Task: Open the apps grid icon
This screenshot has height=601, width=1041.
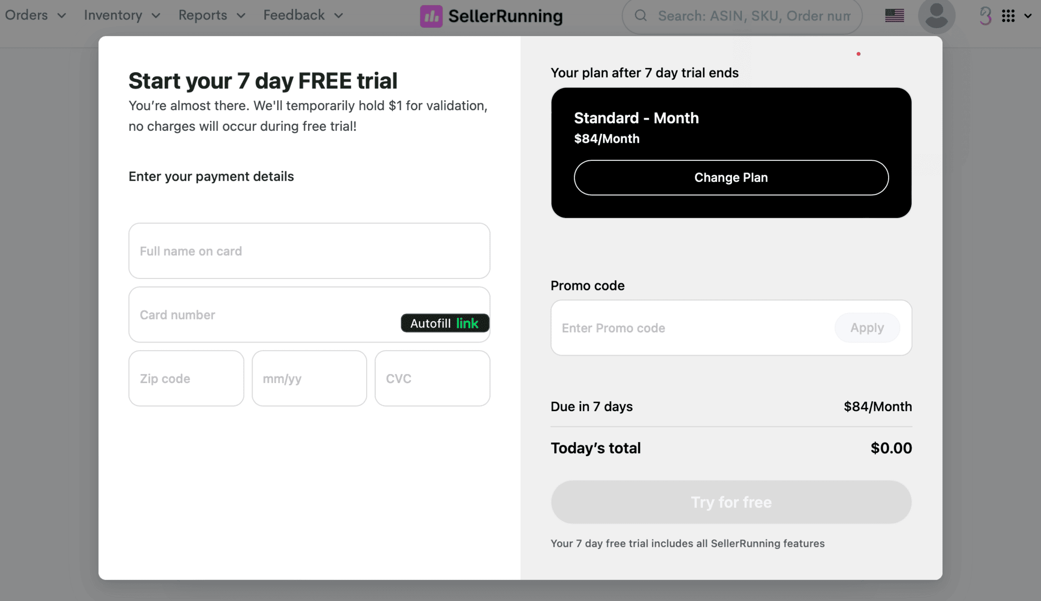Action: (1008, 16)
